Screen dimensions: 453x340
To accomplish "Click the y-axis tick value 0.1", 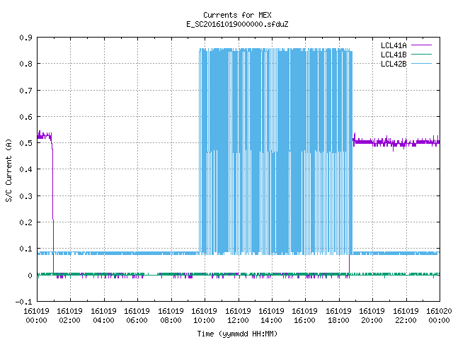I will tap(25, 249).
